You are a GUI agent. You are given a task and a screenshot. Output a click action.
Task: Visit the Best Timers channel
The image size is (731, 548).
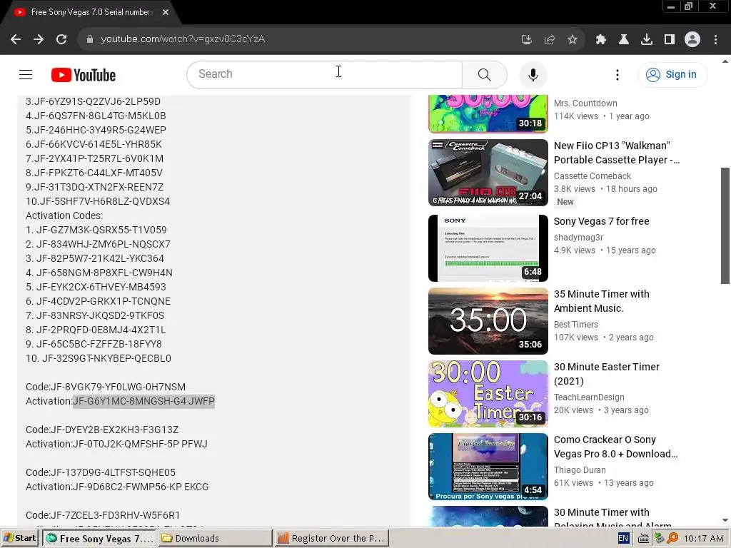coord(576,325)
